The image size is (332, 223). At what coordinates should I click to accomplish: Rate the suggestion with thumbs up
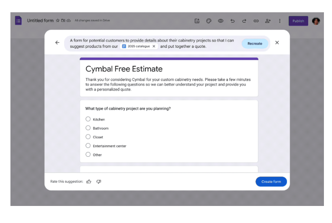tap(89, 181)
